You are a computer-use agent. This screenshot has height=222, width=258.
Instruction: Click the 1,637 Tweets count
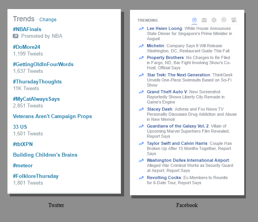28,71
